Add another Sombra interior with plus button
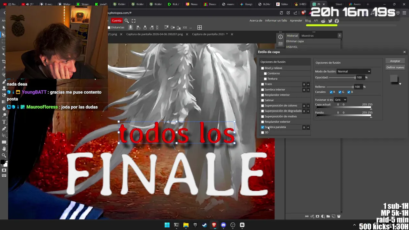The height and width of the screenshot is (230, 409). [308, 90]
